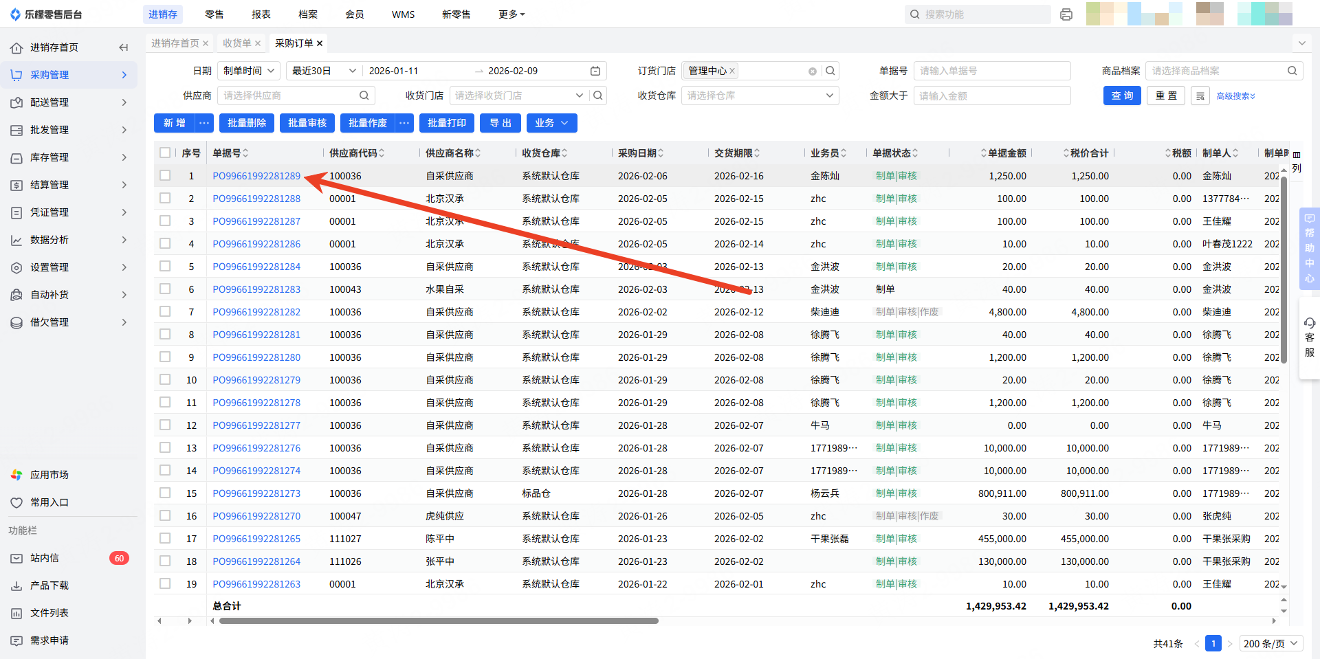Remove 管理中心 tag from 订货门店
This screenshot has width=1320, height=659.
click(x=732, y=71)
